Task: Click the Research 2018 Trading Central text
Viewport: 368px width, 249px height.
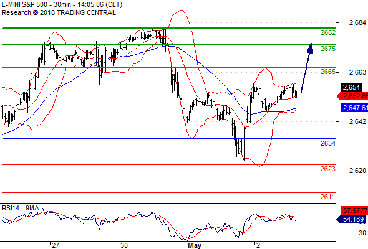Action: click(x=59, y=12)
